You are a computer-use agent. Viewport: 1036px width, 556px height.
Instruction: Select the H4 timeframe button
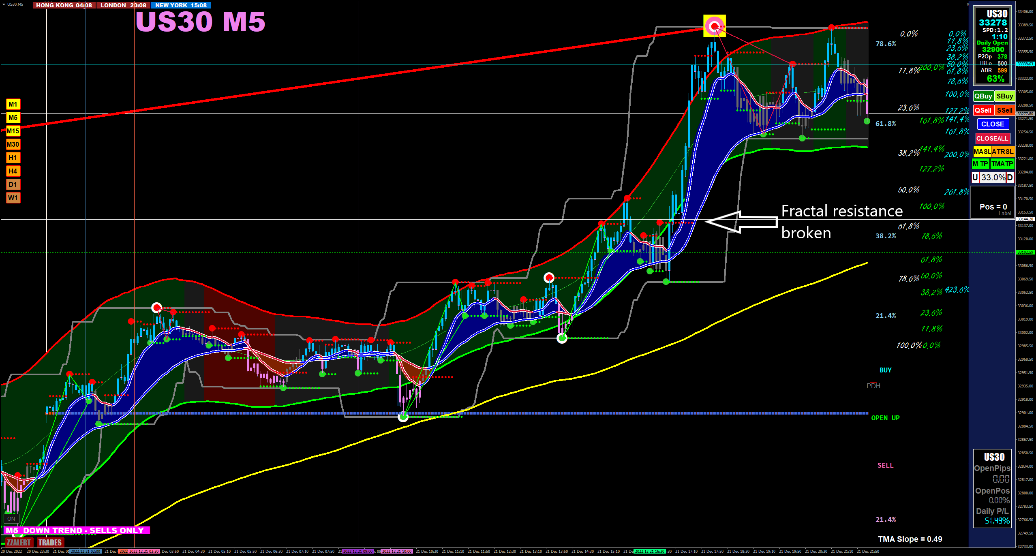coord(13,171)
